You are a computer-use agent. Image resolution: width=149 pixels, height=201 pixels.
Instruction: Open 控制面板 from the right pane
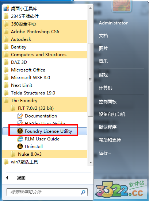click(x=107, y=102)
